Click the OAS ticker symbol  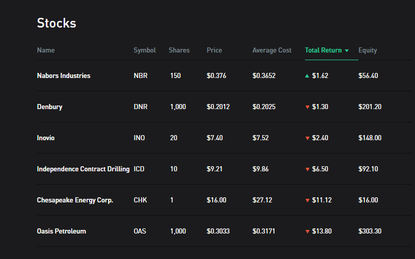coord(140,231)
